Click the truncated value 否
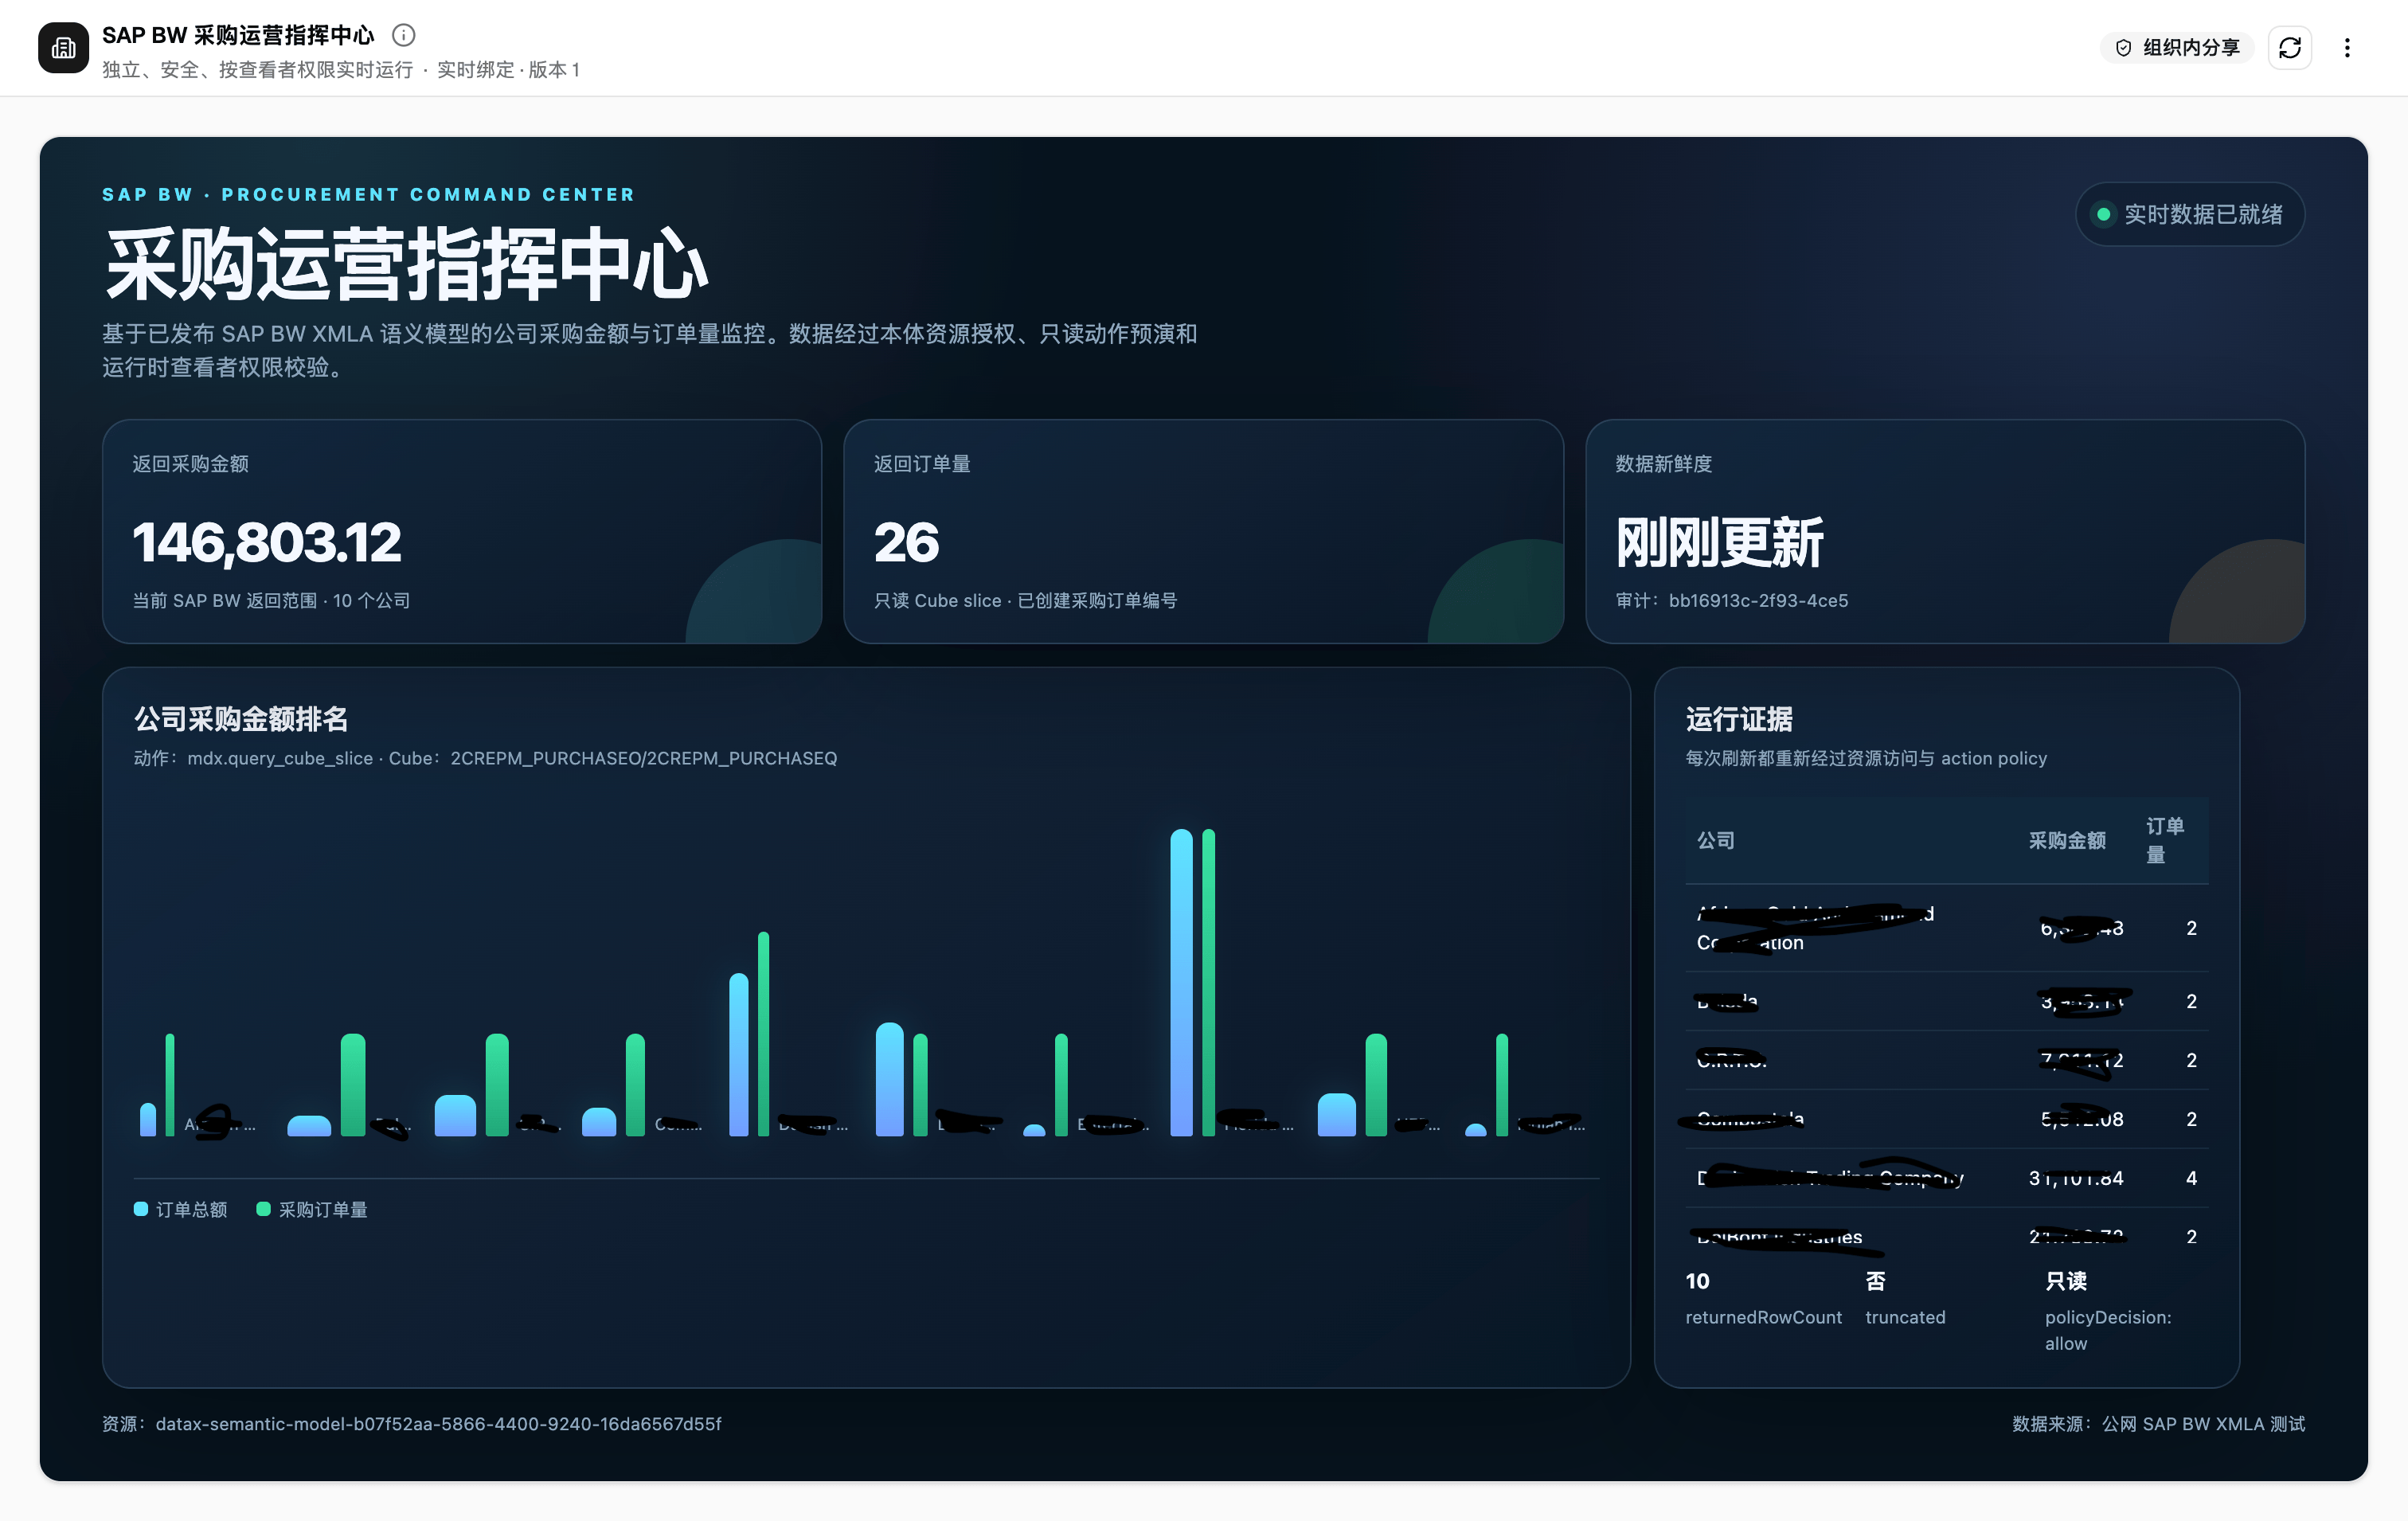 click(x=1875, y=1280)
